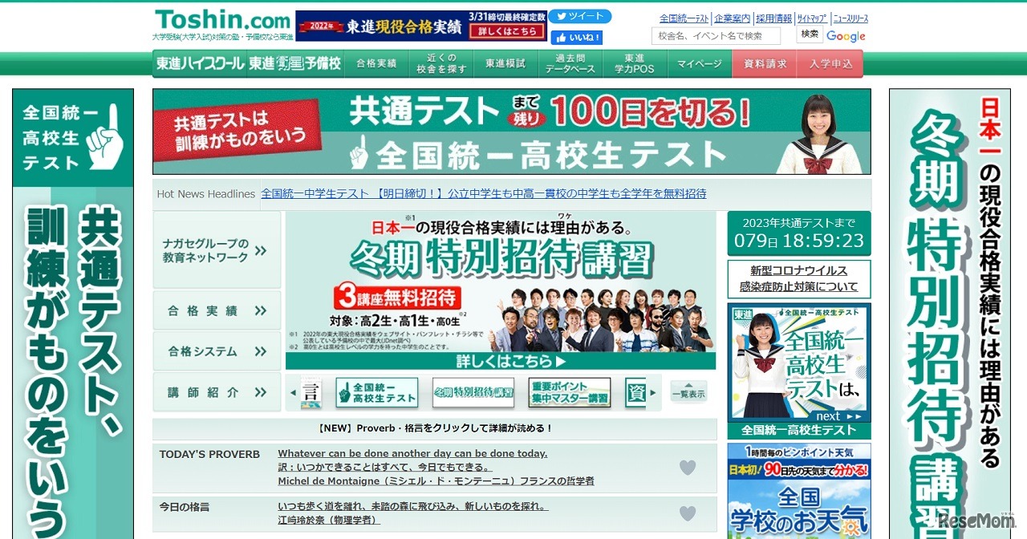Click 詳しくはこちら in 現役合格実績 header banner
The image size is (1027, 539).
[507, 32]
